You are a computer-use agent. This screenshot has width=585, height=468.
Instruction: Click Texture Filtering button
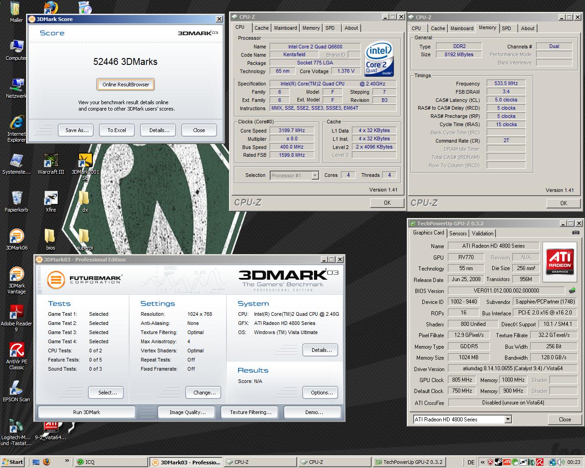pos(250,412)
